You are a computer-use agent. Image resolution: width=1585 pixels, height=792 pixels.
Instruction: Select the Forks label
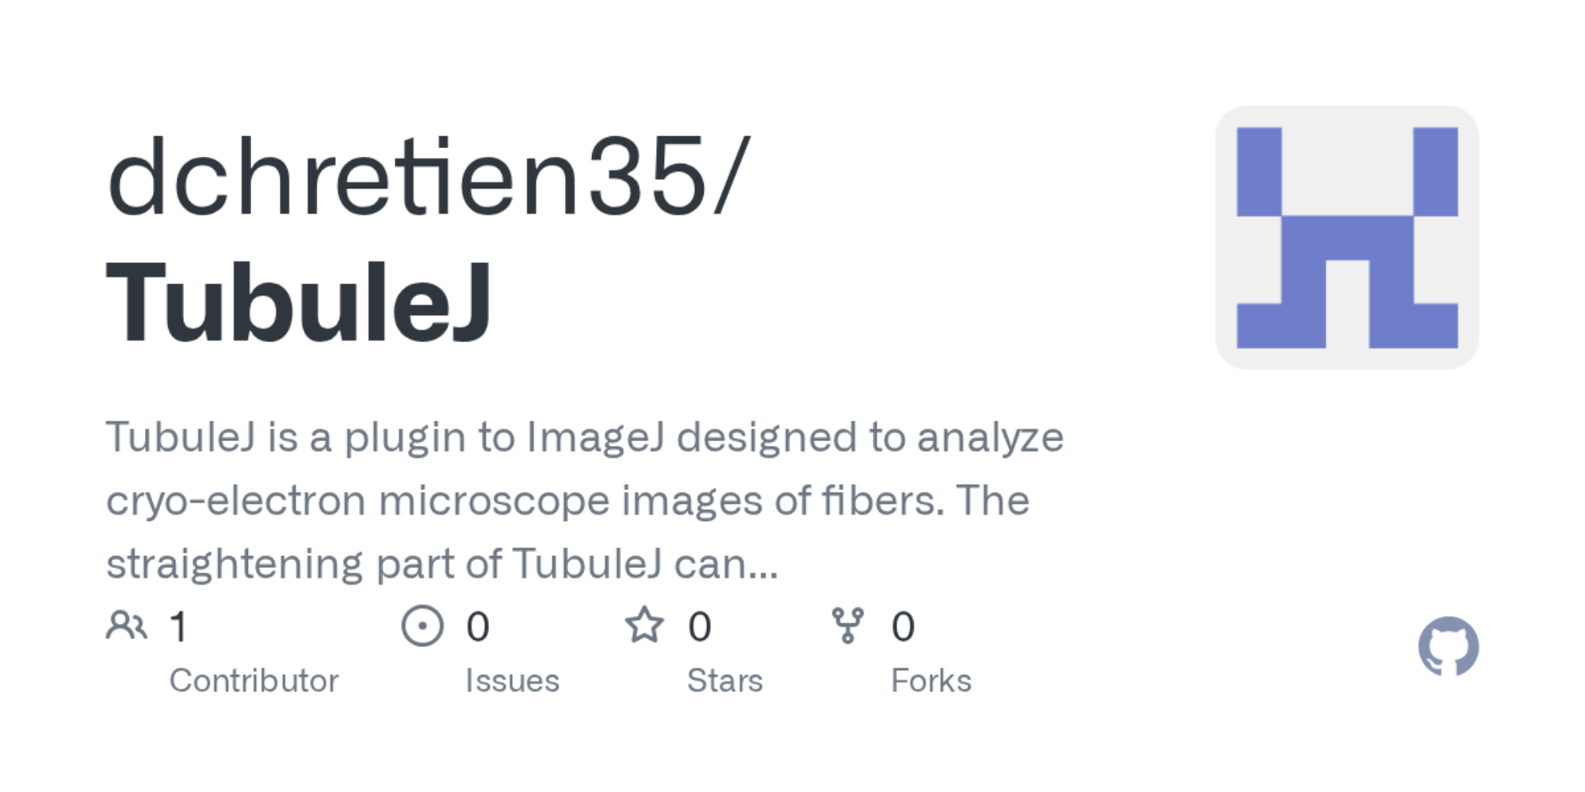coord(930,680)
